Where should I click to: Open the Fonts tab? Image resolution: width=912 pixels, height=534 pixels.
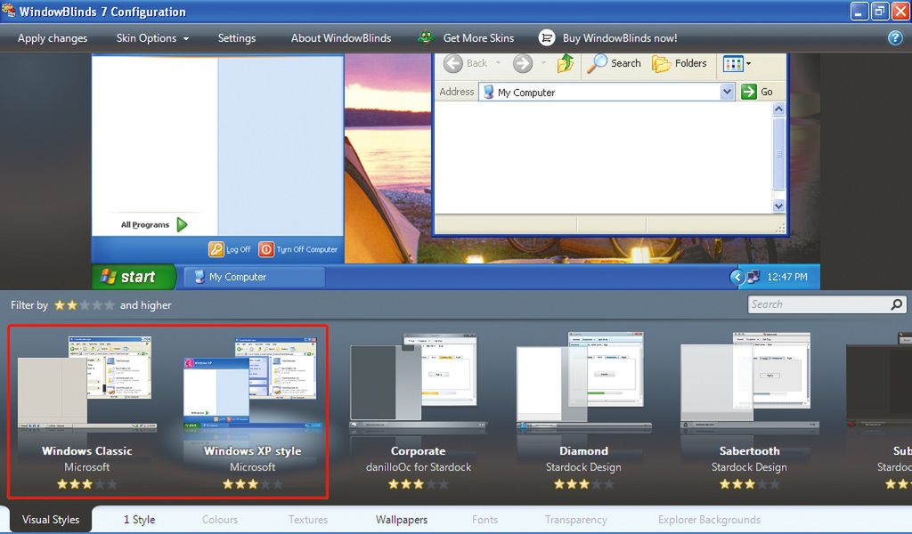click(x=485, y=520)
